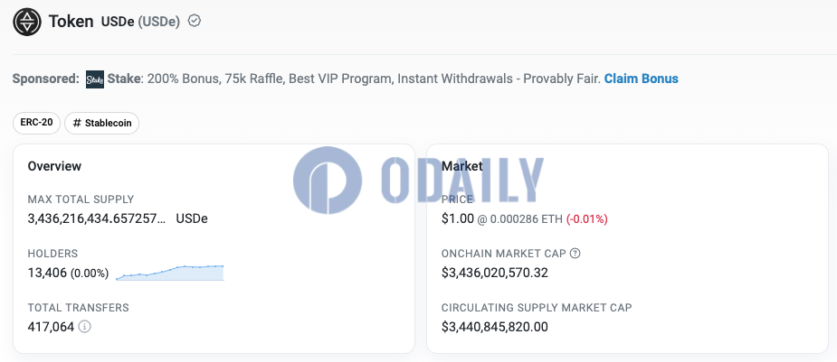The width and height of the screenshot is (837, 362).
Task: Click the 13,406 holders count
Action: point(47,274)
